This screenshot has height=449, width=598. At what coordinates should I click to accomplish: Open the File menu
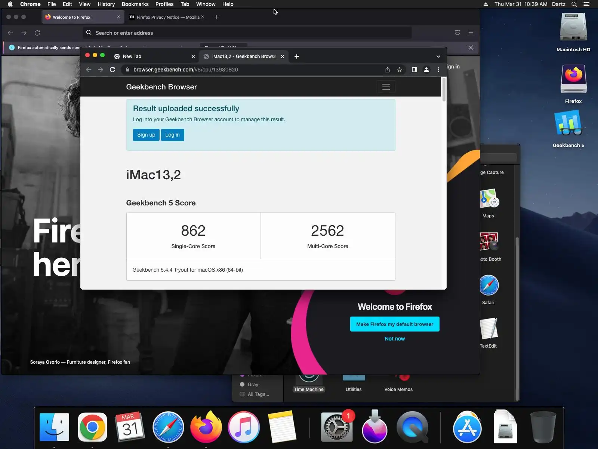pyautogui.click(x=52, y=4)
